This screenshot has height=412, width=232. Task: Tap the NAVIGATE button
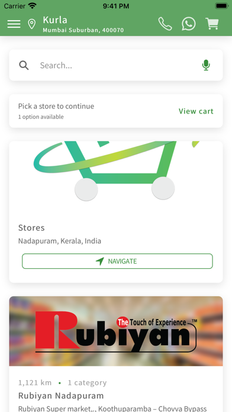coord(117,261)
